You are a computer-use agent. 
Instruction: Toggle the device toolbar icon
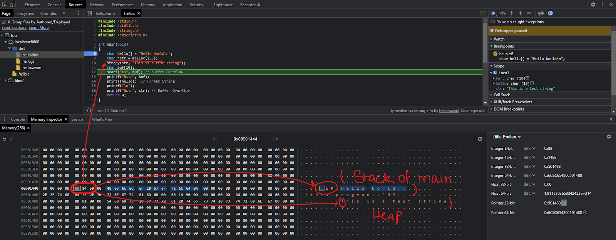pos(13,5)
